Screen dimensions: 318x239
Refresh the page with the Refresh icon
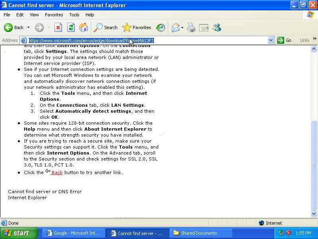[x=71, y=27]
